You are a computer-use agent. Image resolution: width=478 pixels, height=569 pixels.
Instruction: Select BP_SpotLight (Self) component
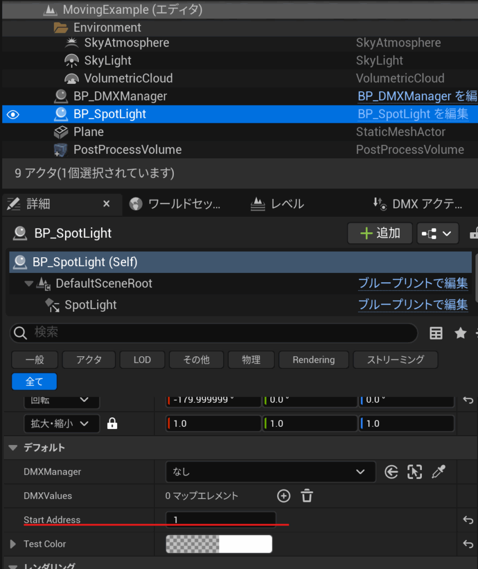click(x=240, y=262)
